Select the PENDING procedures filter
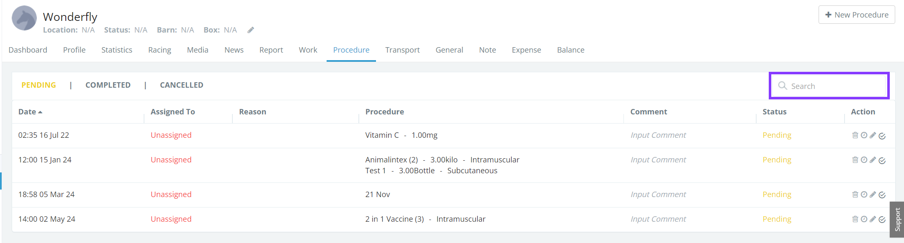Viewport: 904px width, 243px height. coord(39,85)
